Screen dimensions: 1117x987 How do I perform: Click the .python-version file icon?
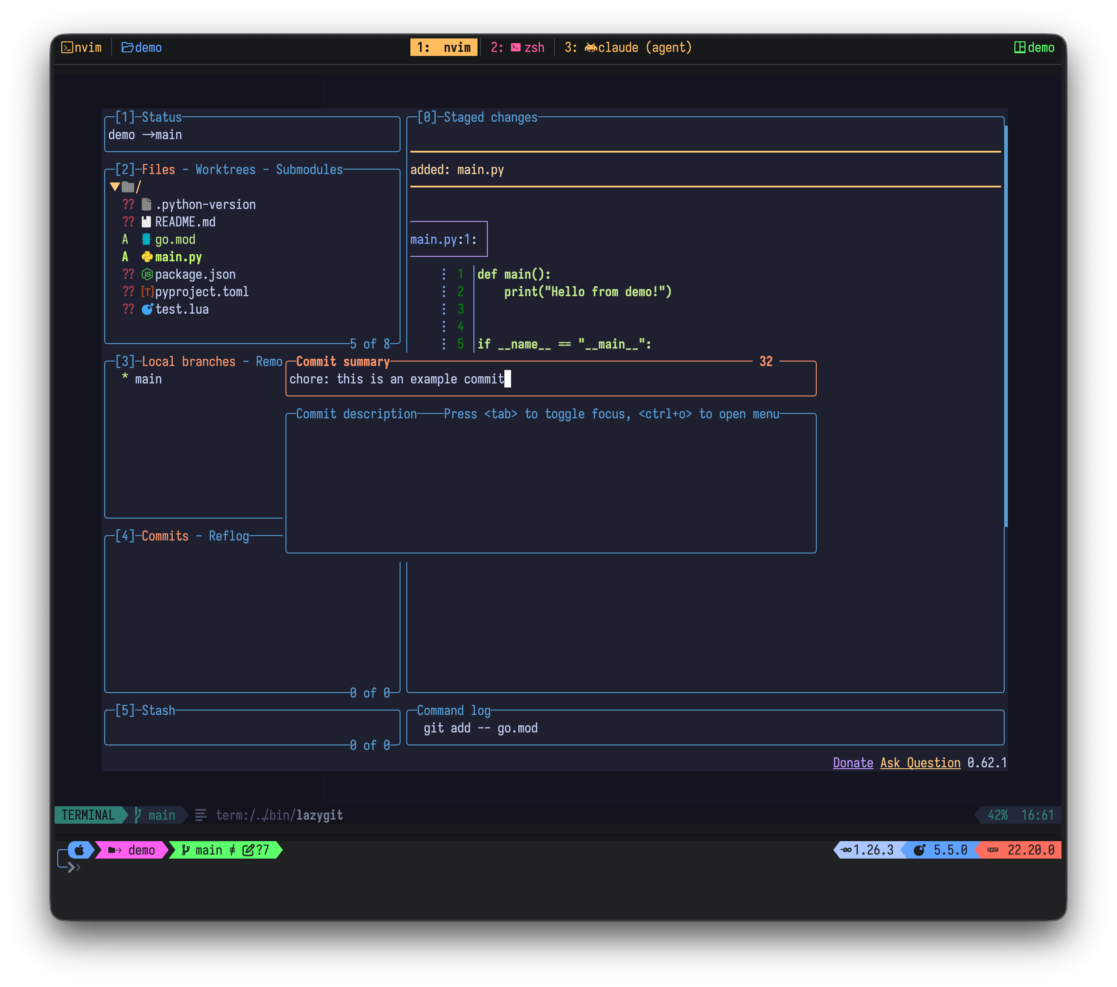click(146, 204)
